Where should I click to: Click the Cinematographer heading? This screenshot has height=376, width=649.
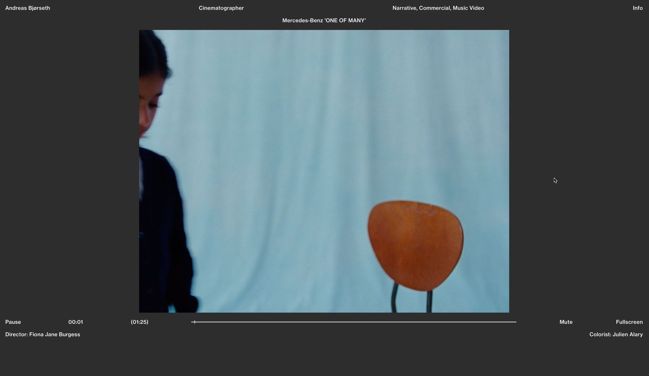221,8
